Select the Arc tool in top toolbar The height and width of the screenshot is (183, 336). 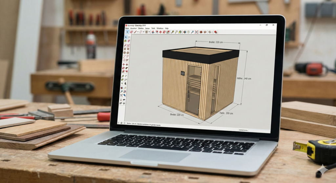pos(141,32)
